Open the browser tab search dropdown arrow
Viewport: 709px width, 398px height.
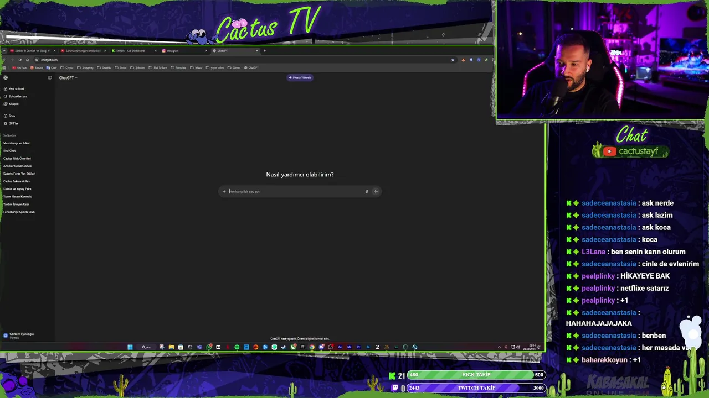tap(4, 51)
